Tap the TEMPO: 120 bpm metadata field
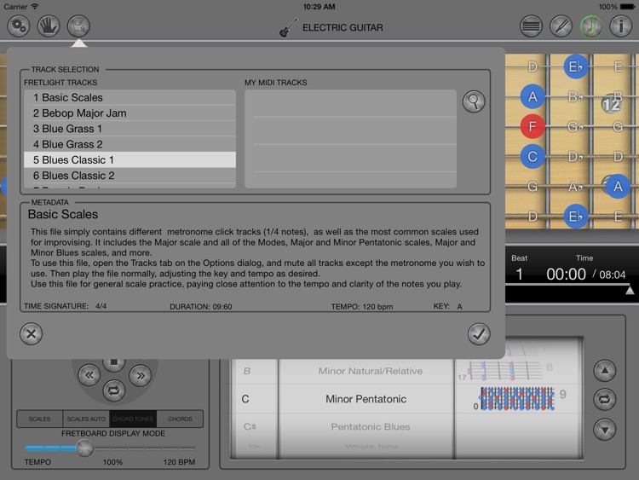 click(362, 307)
